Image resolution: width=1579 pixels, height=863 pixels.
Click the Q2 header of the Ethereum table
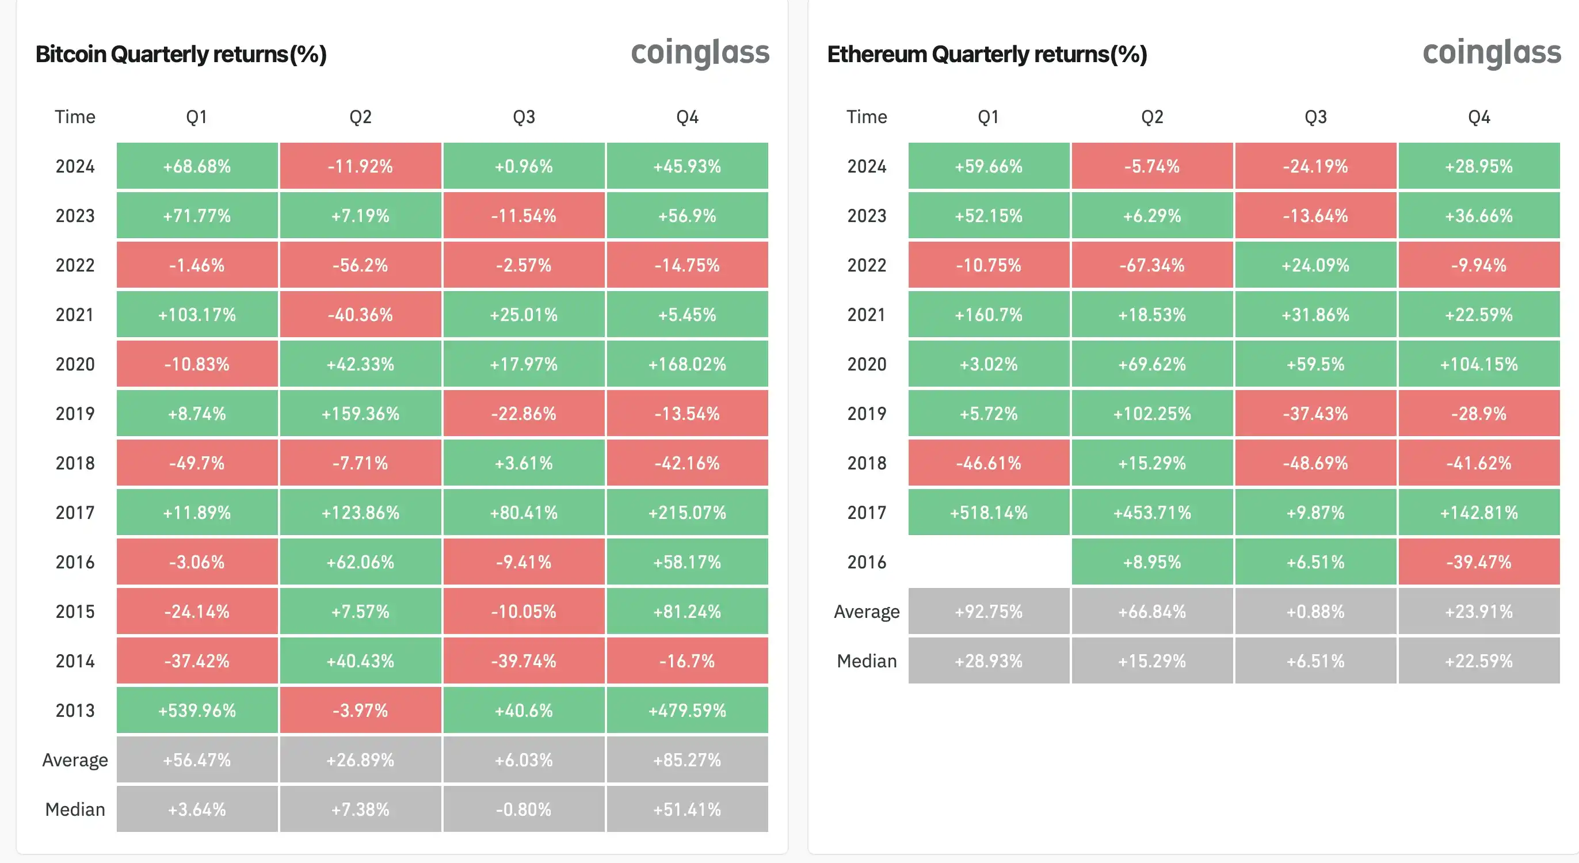[x=1152, y=117]
